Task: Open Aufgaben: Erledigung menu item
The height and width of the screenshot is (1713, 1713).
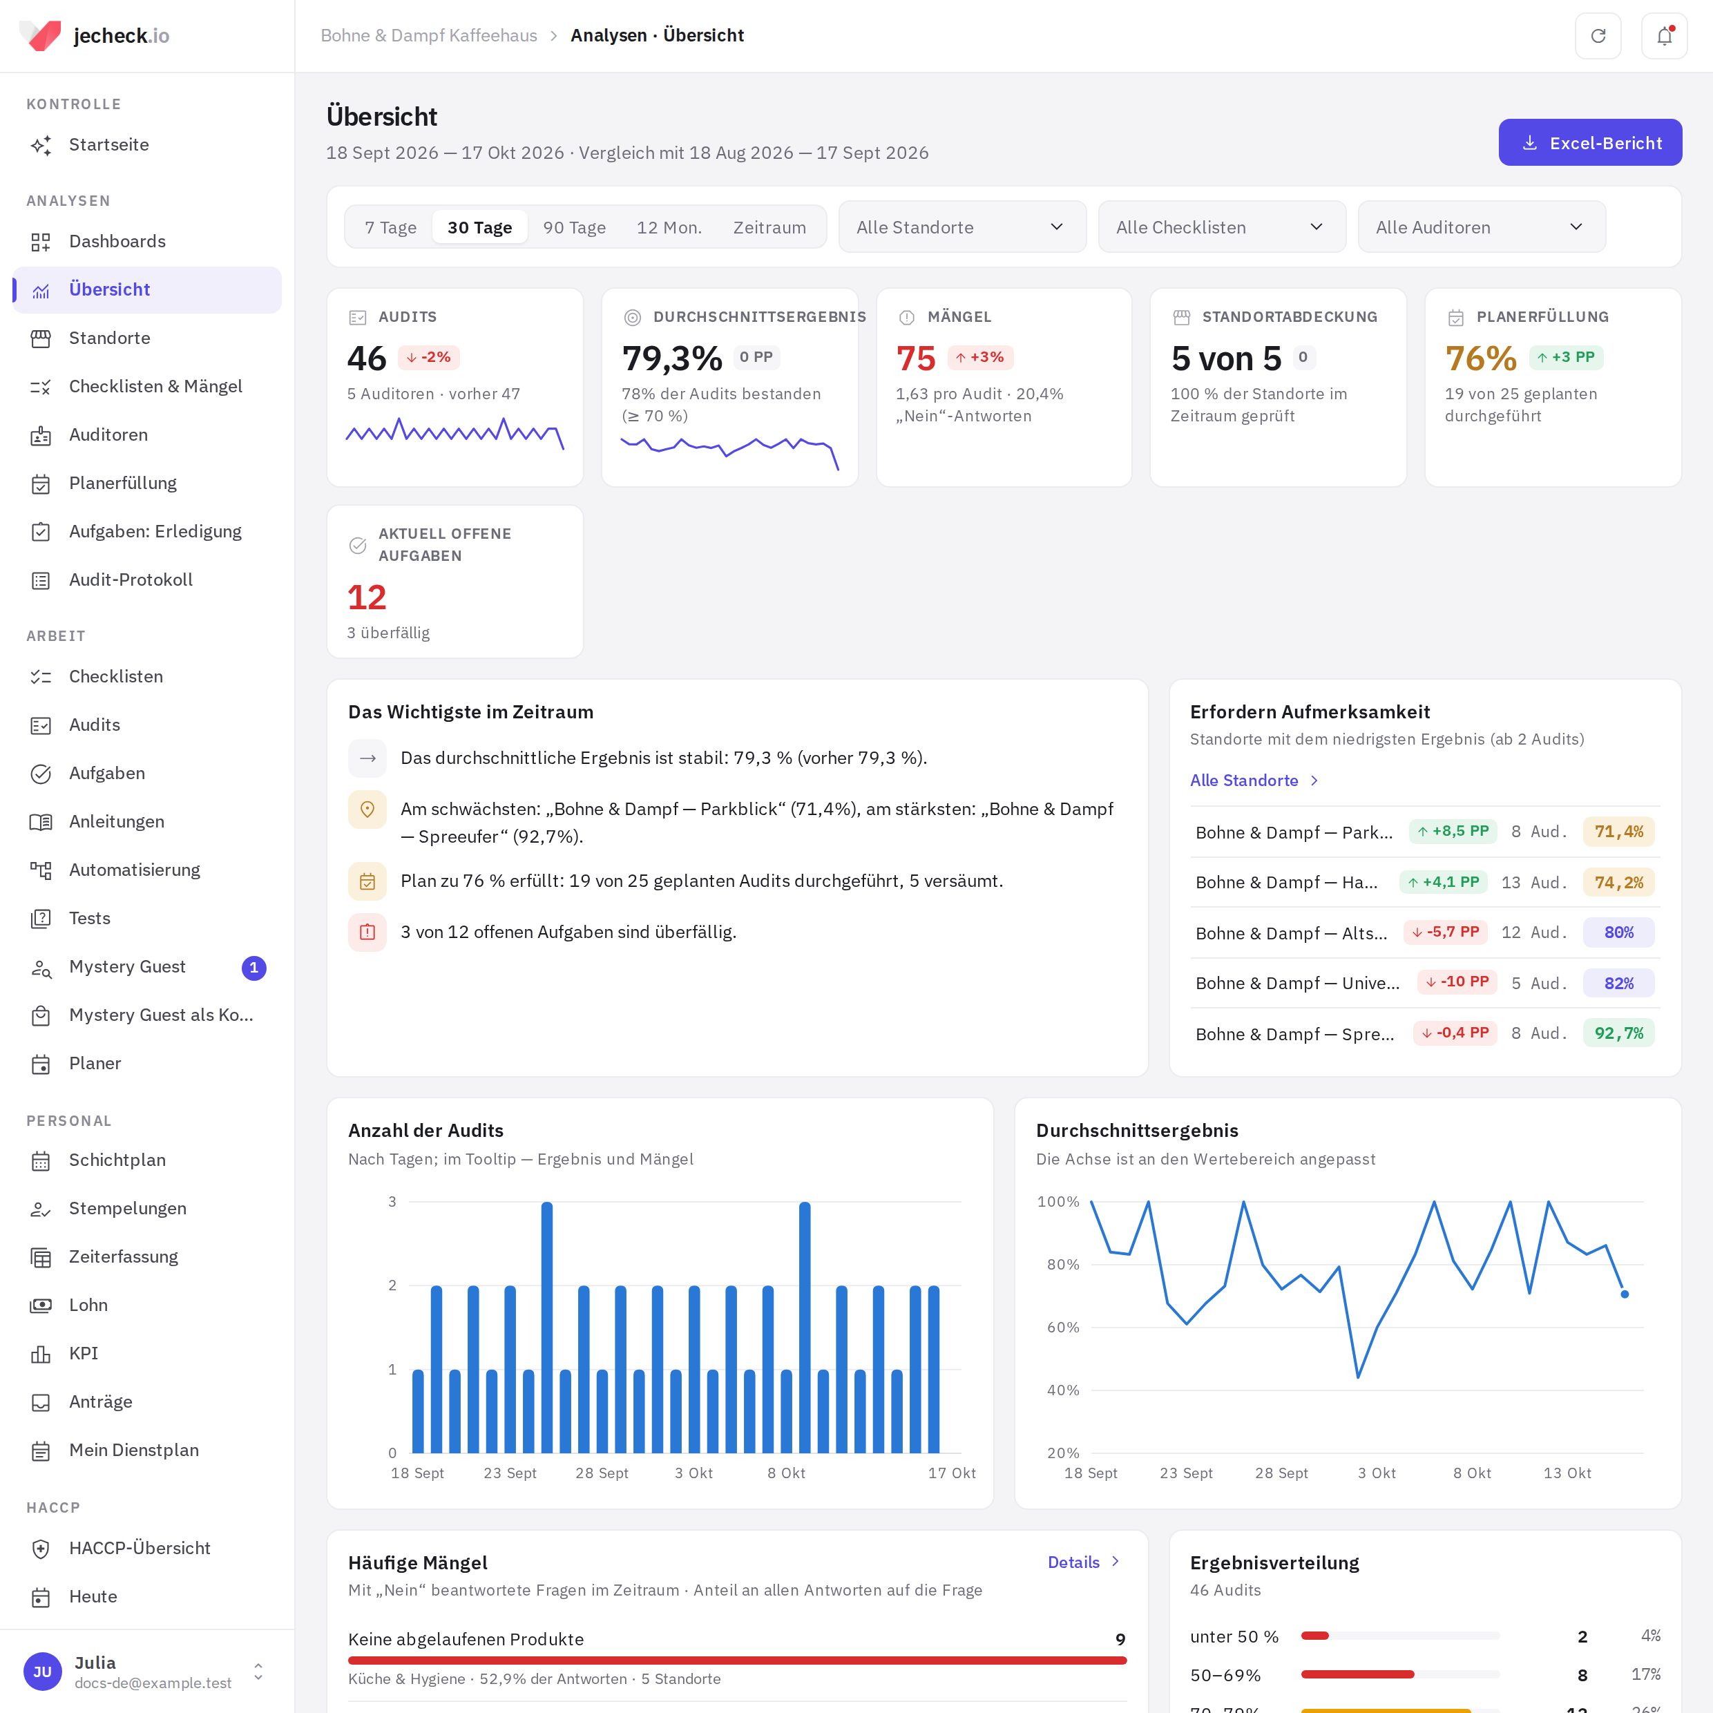Action: (x=147, y=532)
